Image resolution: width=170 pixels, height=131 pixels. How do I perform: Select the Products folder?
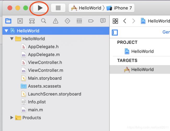tap(28, 118)
